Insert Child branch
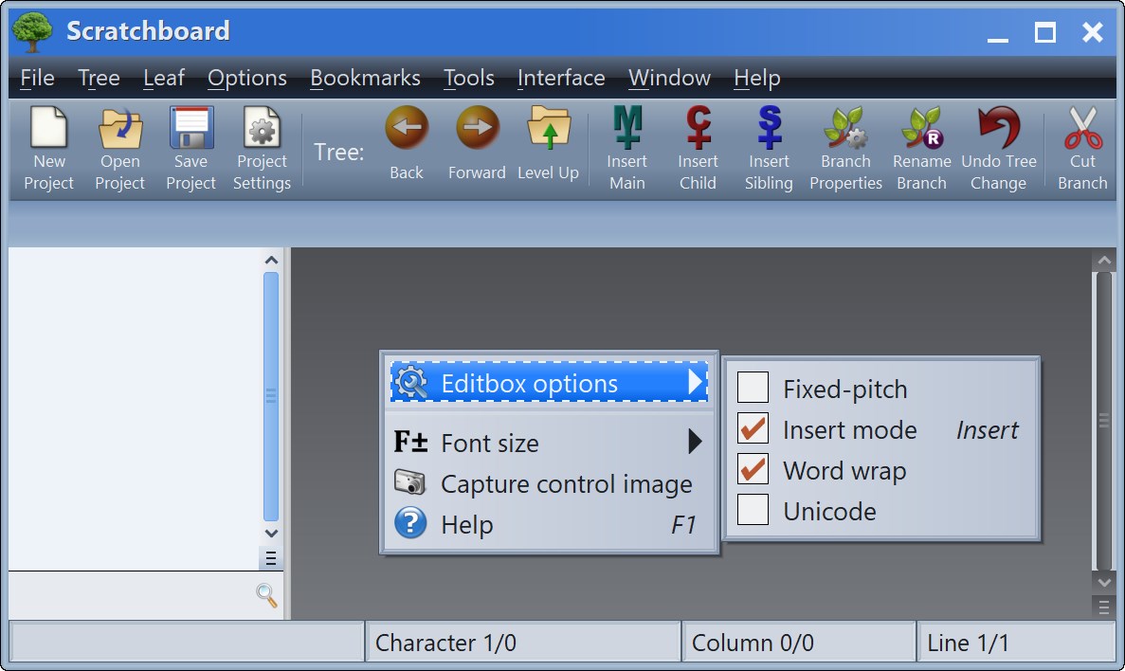 [699, 149]
